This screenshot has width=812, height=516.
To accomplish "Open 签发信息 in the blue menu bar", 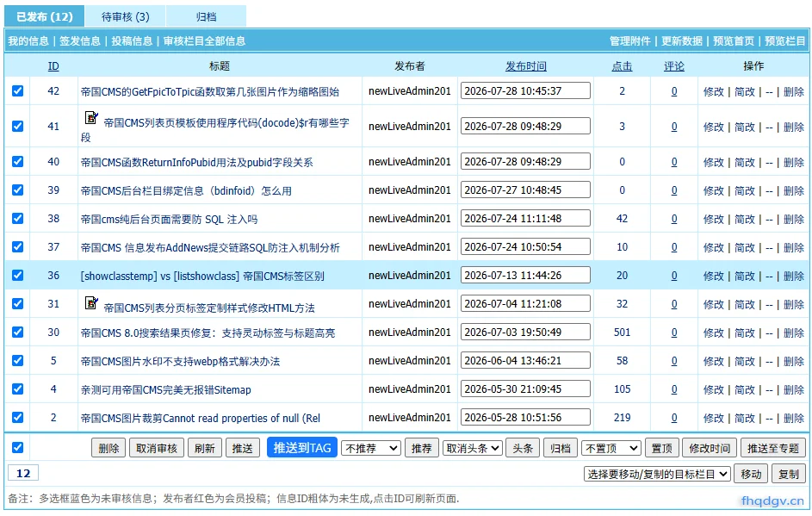I will pyautogui.click(x=80, y=41).
